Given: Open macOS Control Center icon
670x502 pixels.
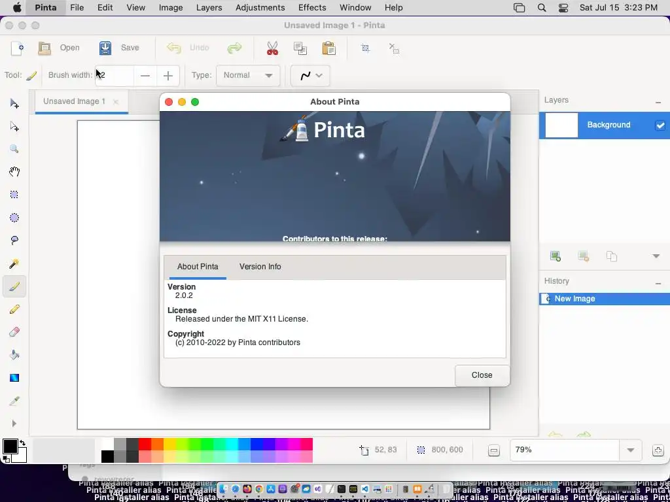Looking at the screenshot, I should point(563,8).
